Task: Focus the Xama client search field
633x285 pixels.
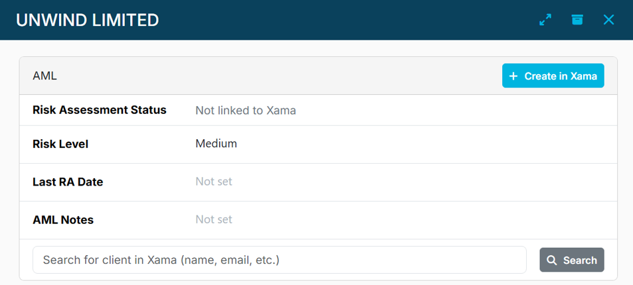Action: coord(280,260)
